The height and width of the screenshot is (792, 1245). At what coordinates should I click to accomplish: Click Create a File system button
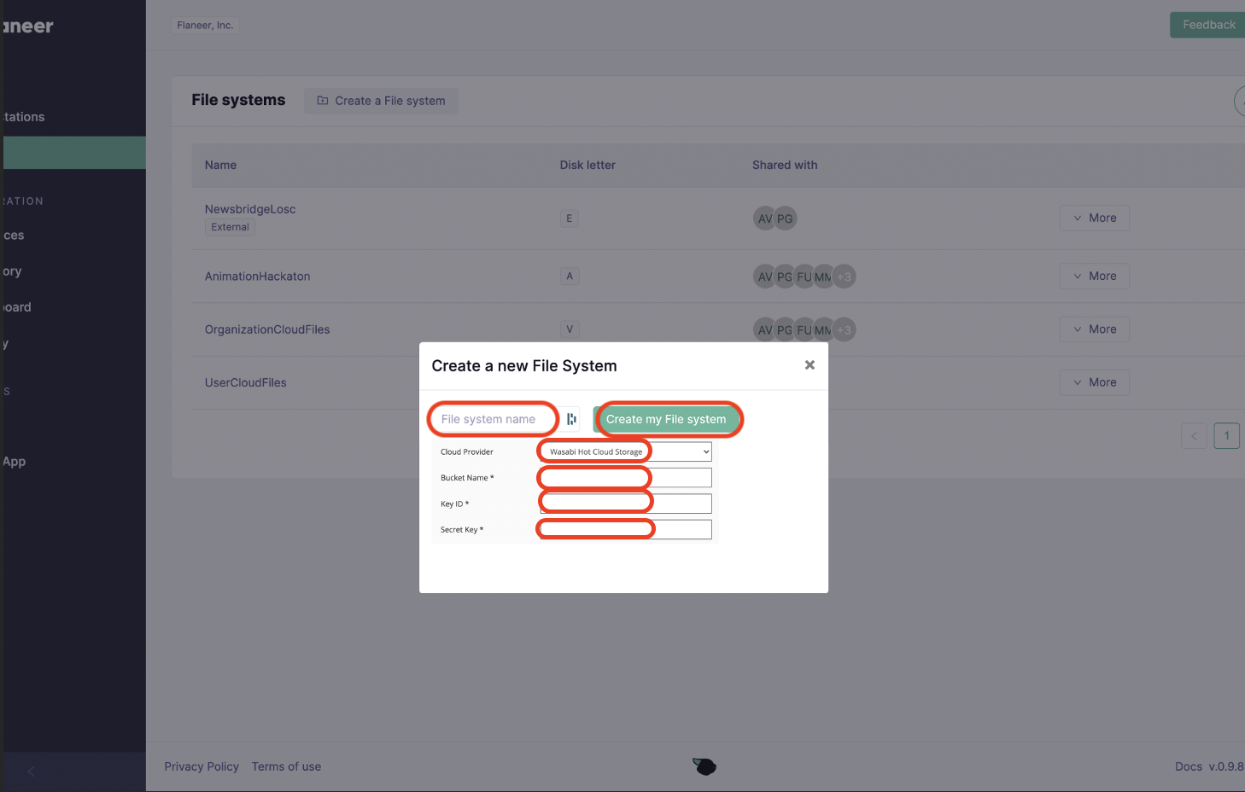381,101
